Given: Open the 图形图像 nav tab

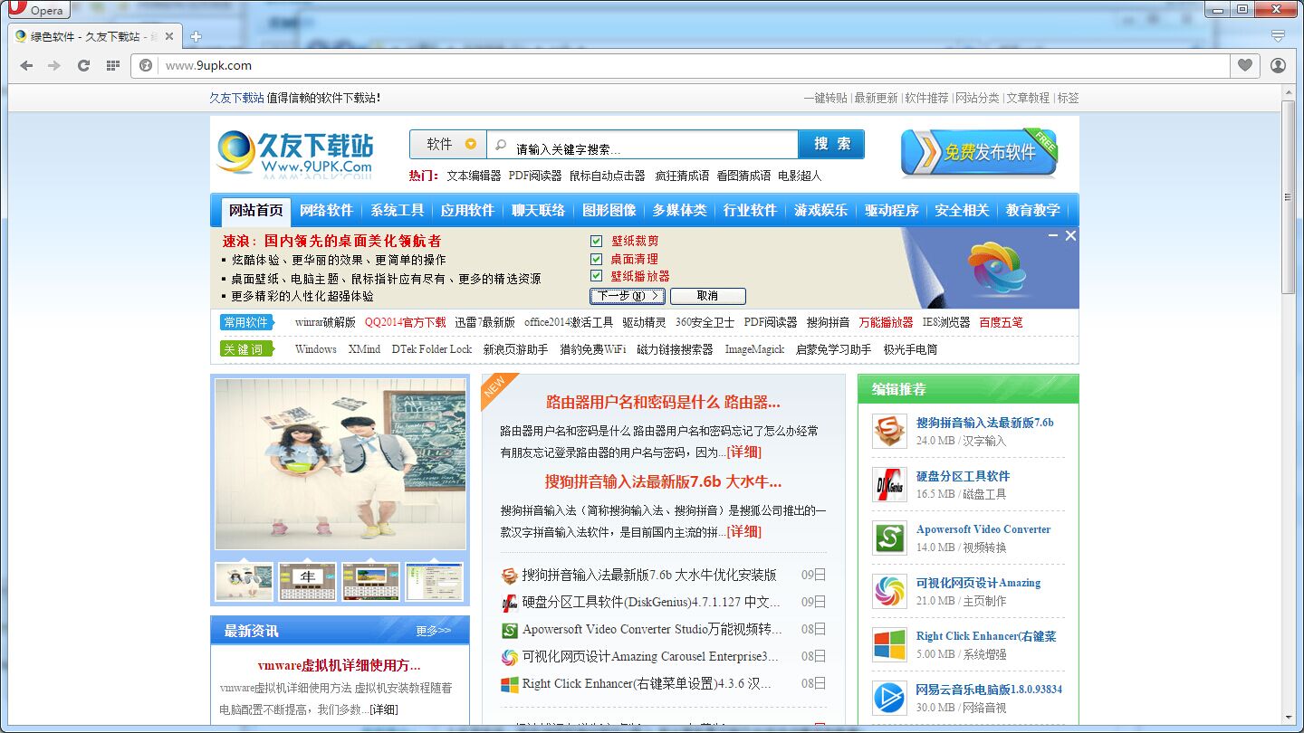Looking at the screenshot, I should coord(609,211).
